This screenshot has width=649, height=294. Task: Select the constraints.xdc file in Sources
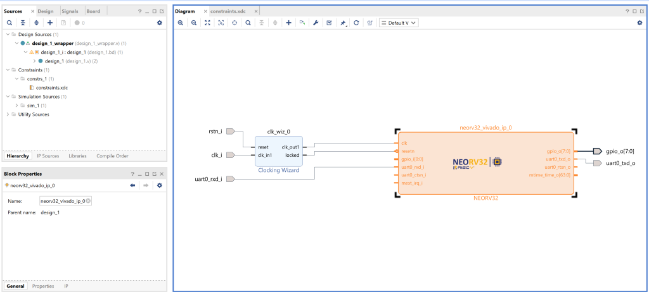click(52, 87)
